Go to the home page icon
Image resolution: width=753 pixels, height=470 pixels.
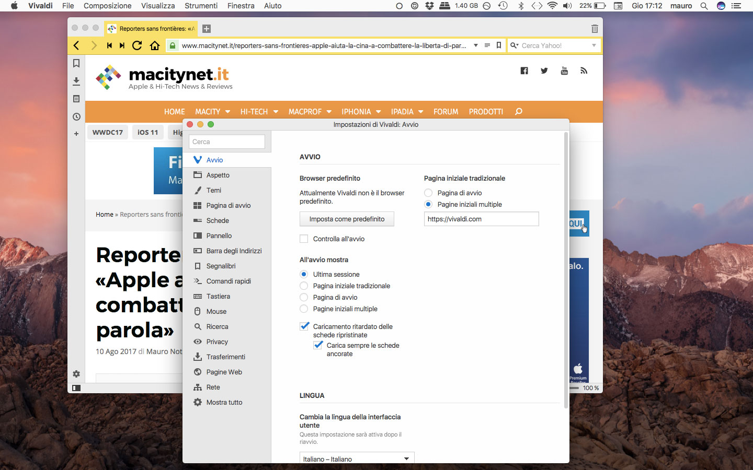pyautogui.click(x=155, y=45)
